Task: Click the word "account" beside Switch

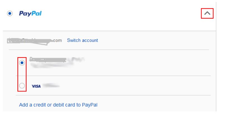Action: pos(90,40)
